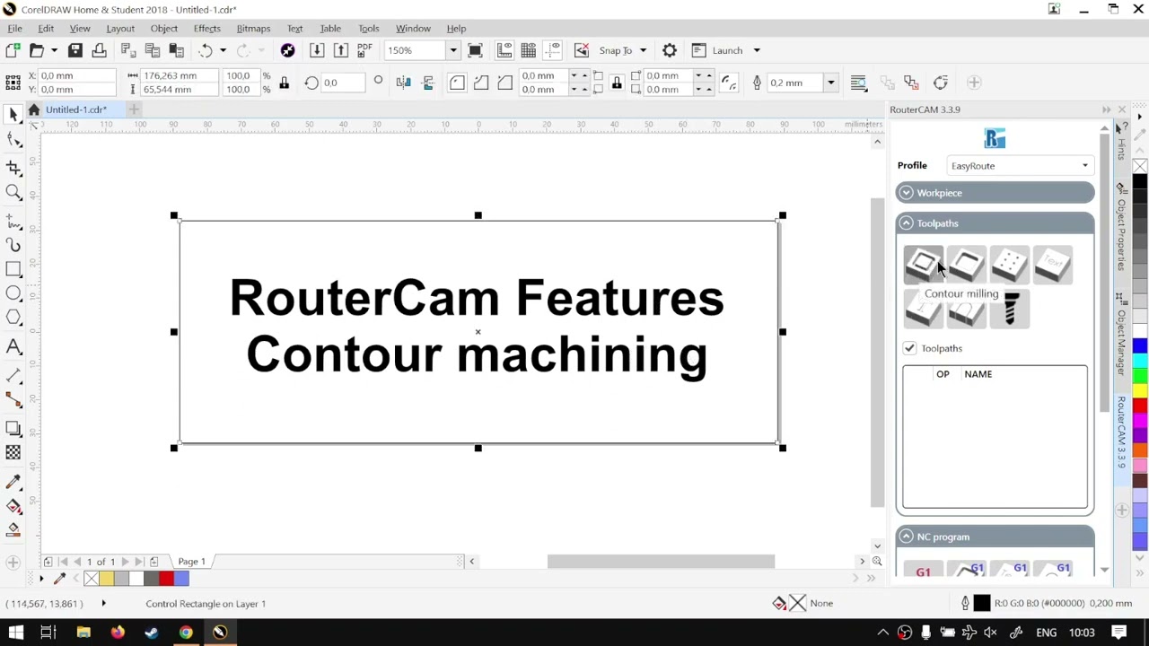Select the Interactive Fill tool
This screenshot has height=646, width=1149.
coord(13,507)
